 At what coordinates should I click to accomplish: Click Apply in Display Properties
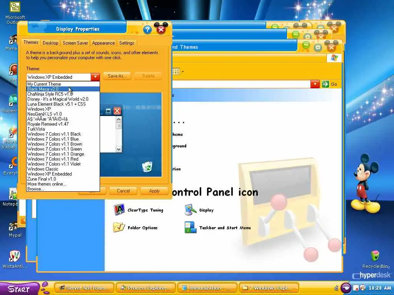point(154,191)
